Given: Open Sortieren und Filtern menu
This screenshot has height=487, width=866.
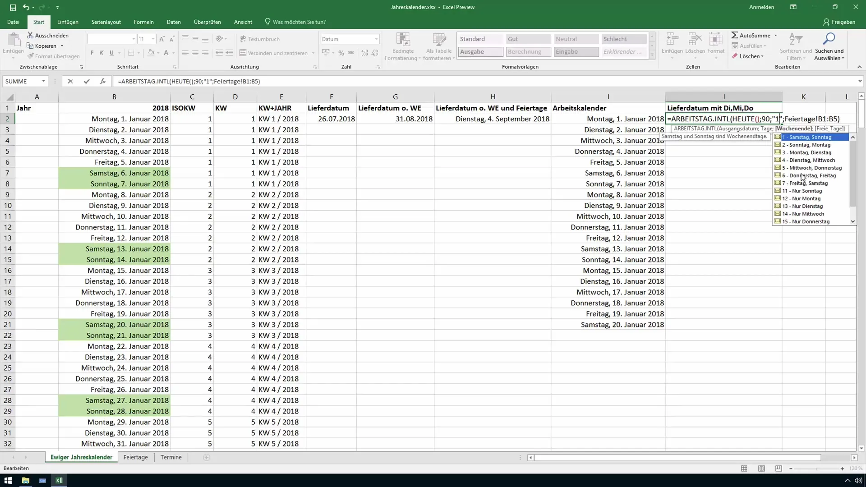Looking at the screenshot, I should (796, 46).
